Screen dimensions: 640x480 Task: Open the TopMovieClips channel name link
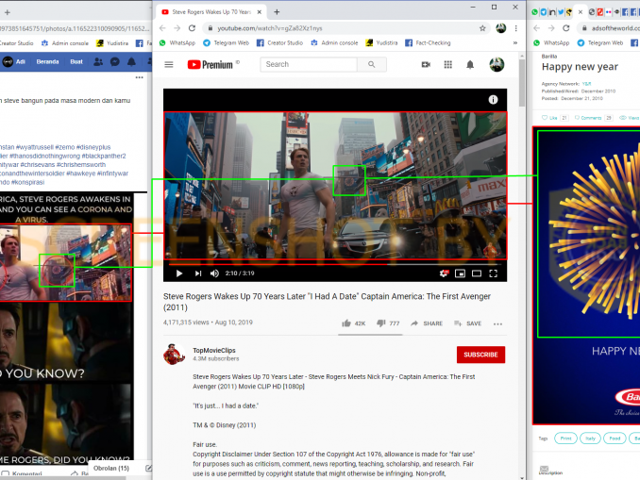214,350
